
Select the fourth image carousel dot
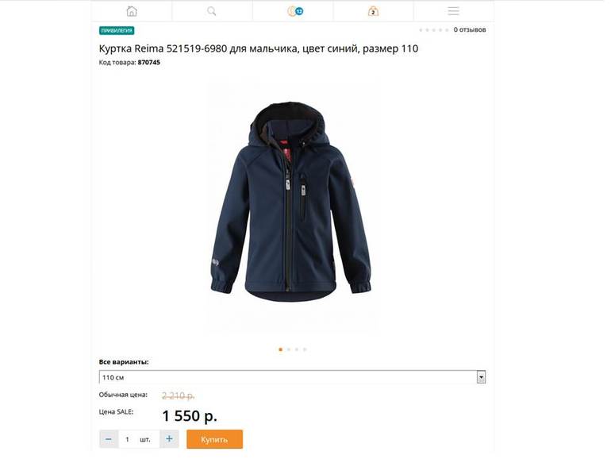point(305,349)
